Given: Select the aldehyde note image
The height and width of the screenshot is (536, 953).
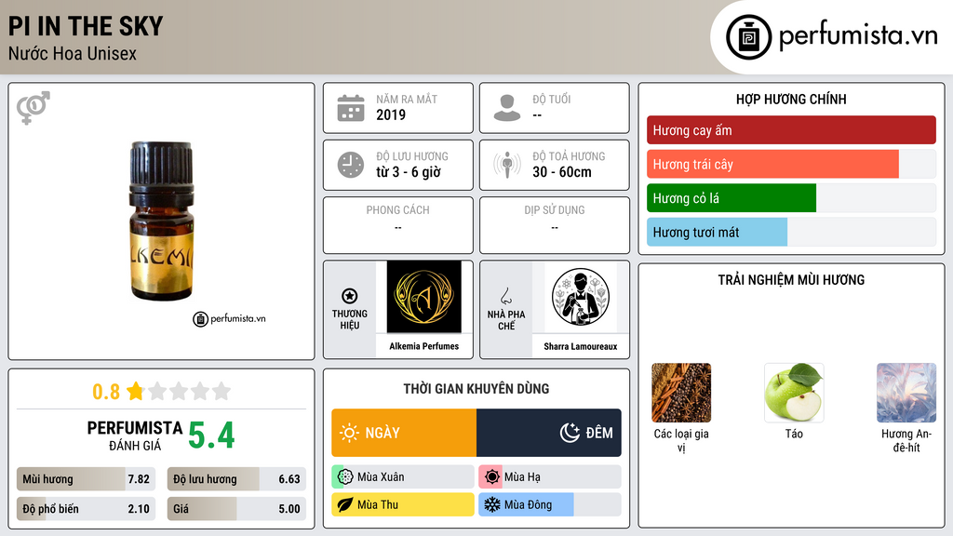Looking at the screenshot, I should click(x=906, y=393).
